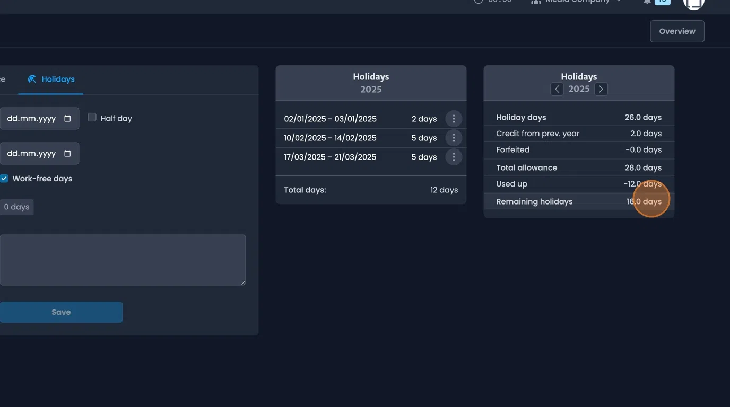The image size is (730, 407).
Task: Open the profile avatar picture
Action: [x=693, y=4]
